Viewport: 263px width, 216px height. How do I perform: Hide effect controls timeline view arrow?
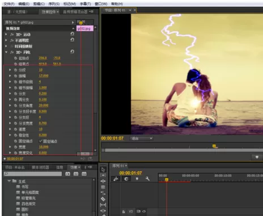click(73, 22)
